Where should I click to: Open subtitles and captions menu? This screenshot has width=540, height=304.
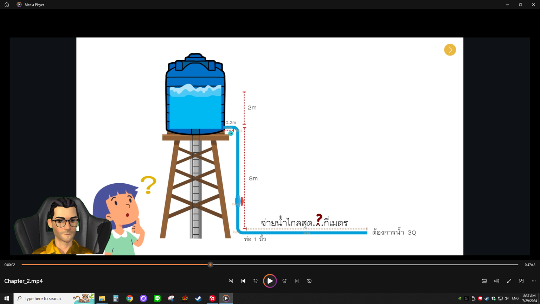click(x=484, y=281)
